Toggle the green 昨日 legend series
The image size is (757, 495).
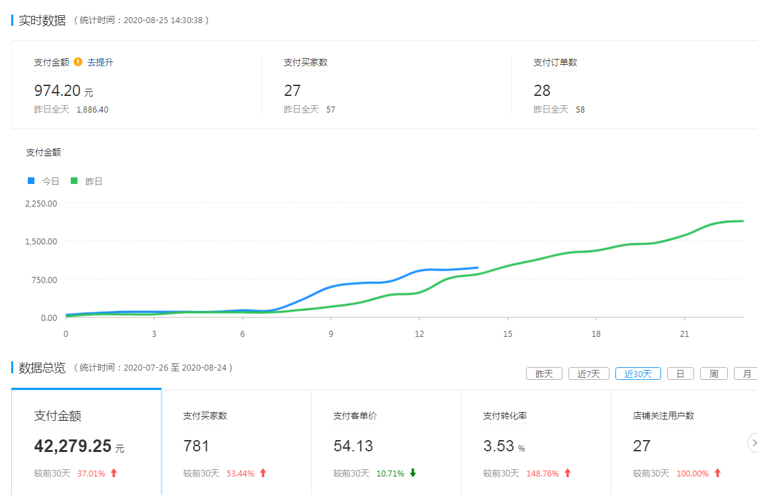click(87, 181)
